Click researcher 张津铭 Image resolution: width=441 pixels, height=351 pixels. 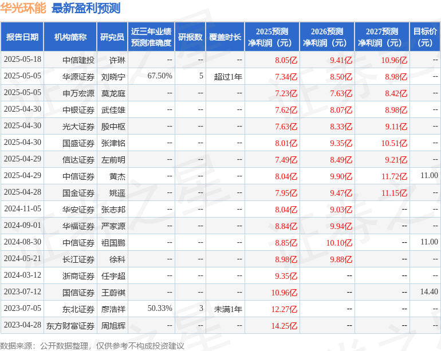tap(113, 143)
